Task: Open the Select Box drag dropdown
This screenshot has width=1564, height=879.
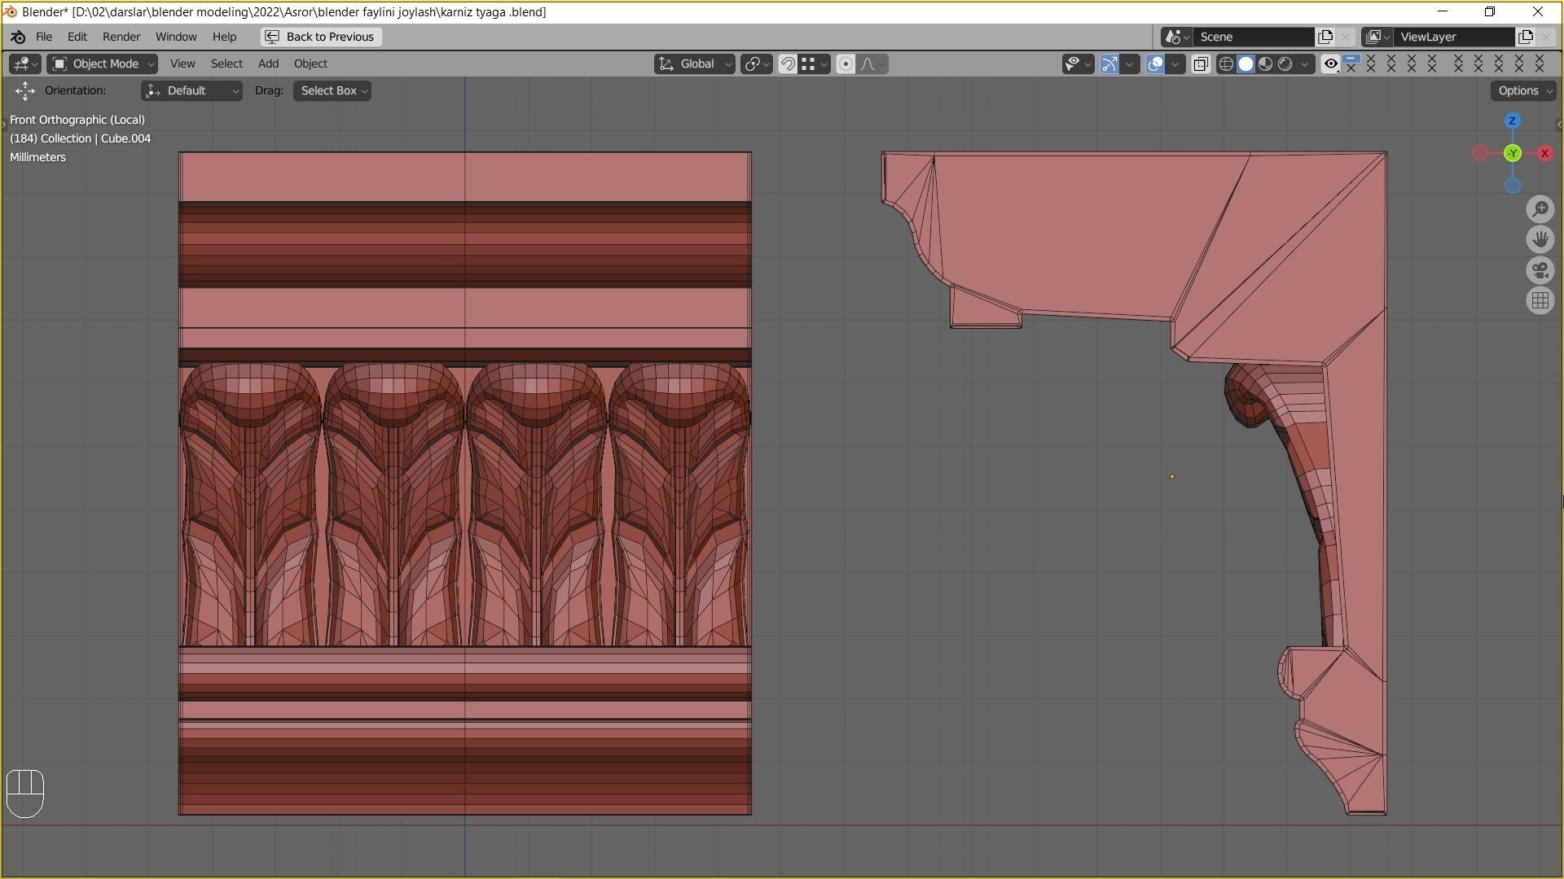Action: [332, 90]
